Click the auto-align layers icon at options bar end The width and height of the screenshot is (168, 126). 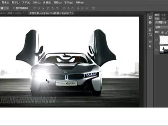94,8
